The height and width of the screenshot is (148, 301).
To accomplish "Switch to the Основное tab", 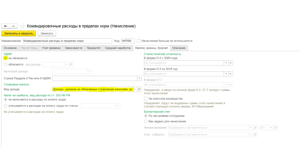I will pyautogui.click(x=10, y=48).
